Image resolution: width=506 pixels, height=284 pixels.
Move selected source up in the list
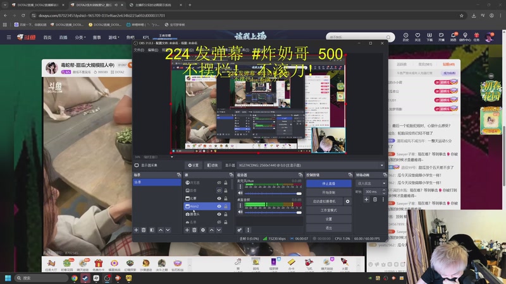click(211, 230)
